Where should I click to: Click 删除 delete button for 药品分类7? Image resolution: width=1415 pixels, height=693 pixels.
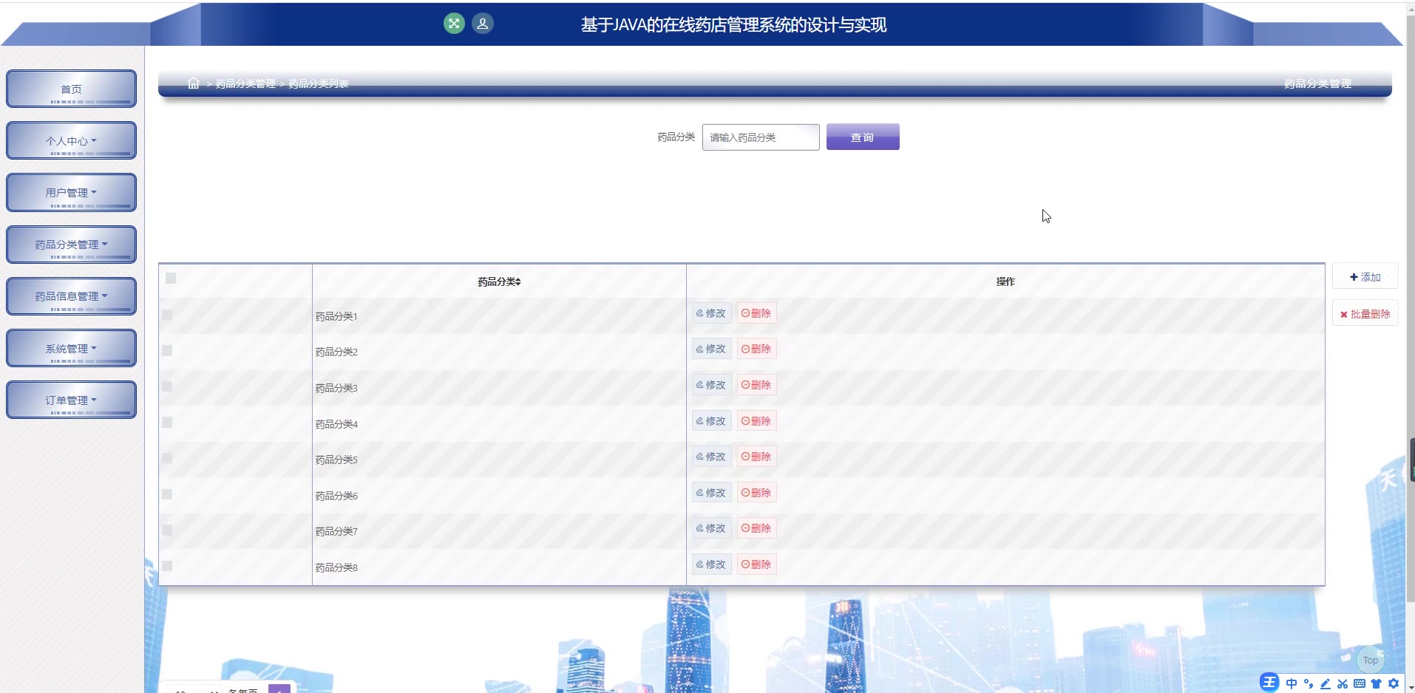(x=756, y=528)
